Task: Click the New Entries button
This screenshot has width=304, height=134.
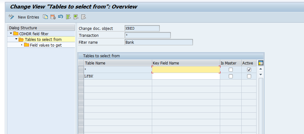Action: (x=28, y=17)
